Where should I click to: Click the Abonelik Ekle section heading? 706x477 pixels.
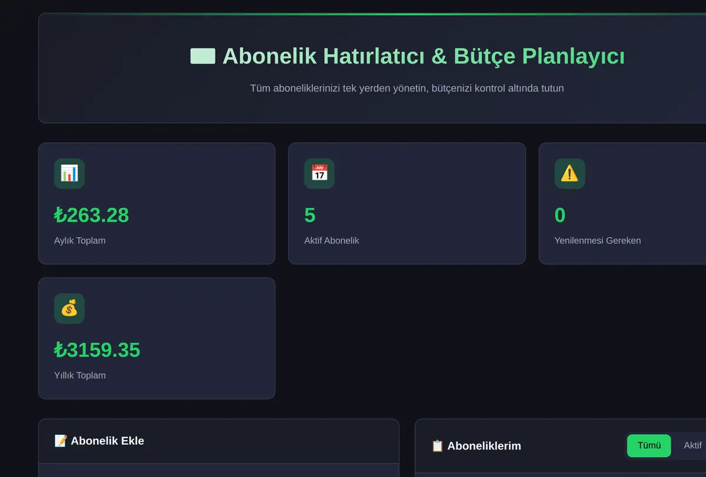(x=108, y=441)
